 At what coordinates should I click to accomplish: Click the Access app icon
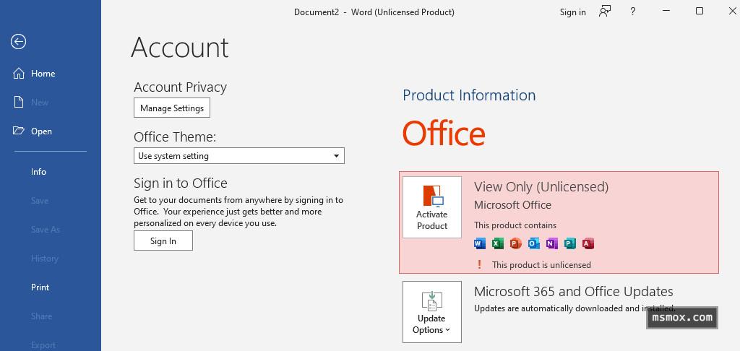588,243
